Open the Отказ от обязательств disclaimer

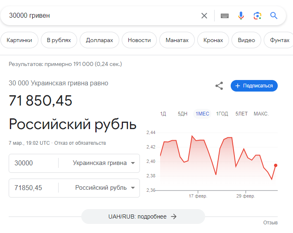(x=80, y=143)
